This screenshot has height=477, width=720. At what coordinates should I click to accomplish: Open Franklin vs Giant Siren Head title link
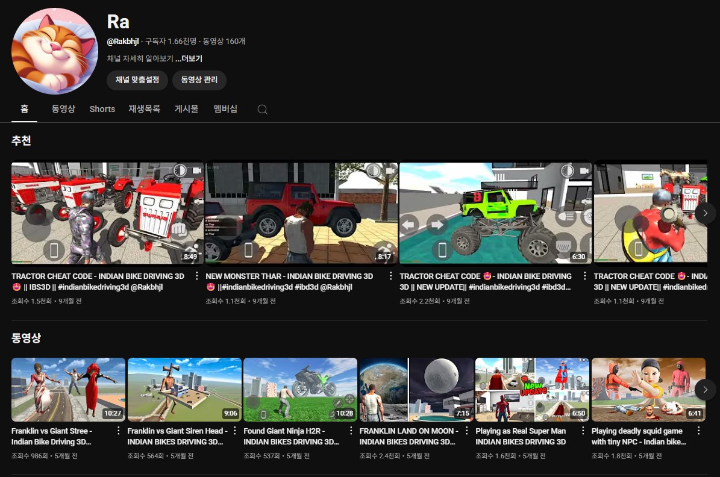177,436
